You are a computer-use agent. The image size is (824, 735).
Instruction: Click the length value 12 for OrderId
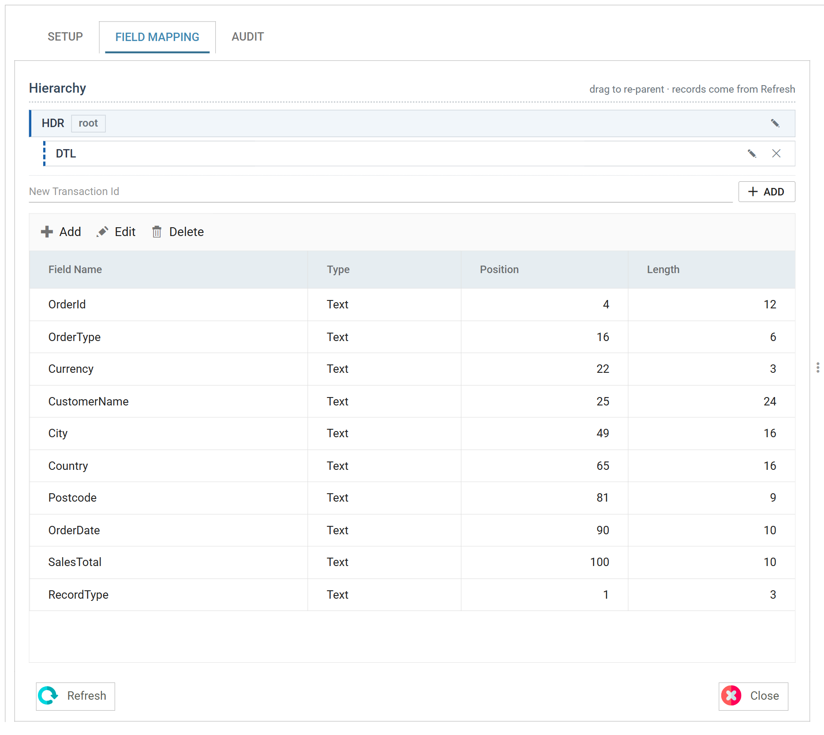770,304
